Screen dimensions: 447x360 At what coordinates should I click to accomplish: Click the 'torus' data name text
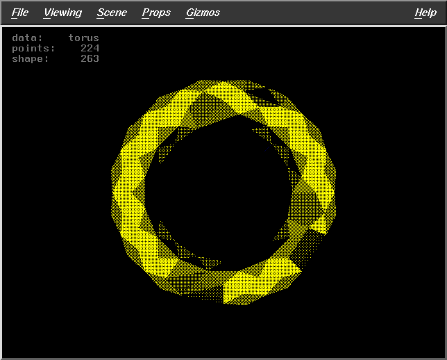tap(83, 38)
